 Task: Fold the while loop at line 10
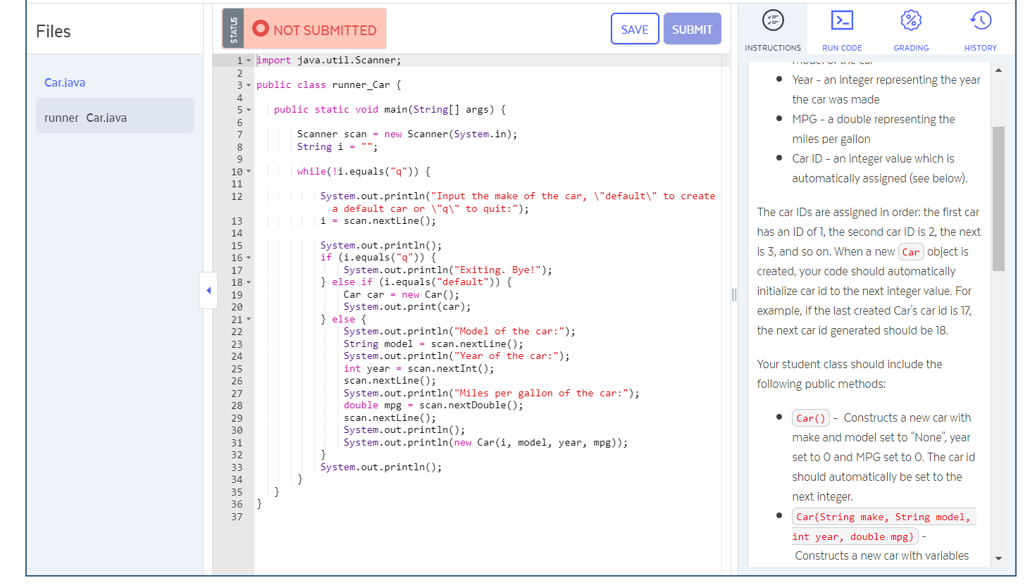coord(249,171)
